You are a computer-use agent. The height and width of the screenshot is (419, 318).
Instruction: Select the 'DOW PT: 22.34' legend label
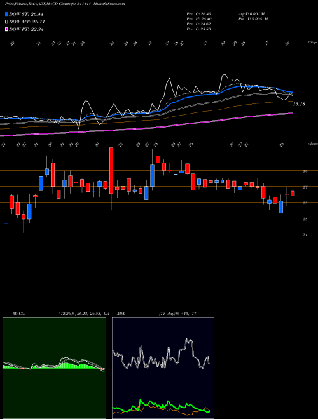(26, 29)
